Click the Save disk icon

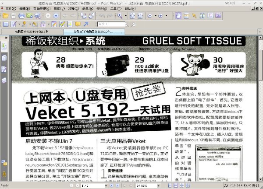pyautogui.click(x=14, y=16)
